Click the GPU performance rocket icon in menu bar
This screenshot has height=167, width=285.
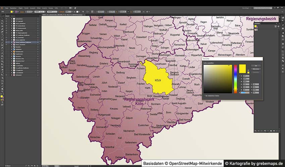tap(75, 7)
